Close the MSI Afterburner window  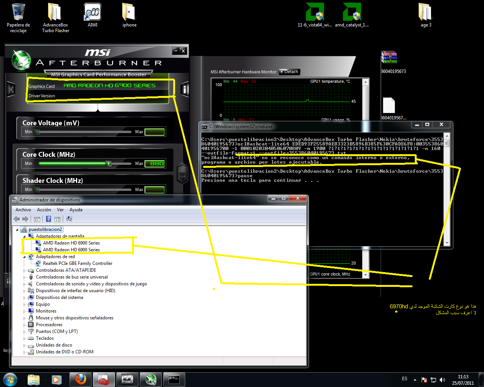tap(183, 51)
